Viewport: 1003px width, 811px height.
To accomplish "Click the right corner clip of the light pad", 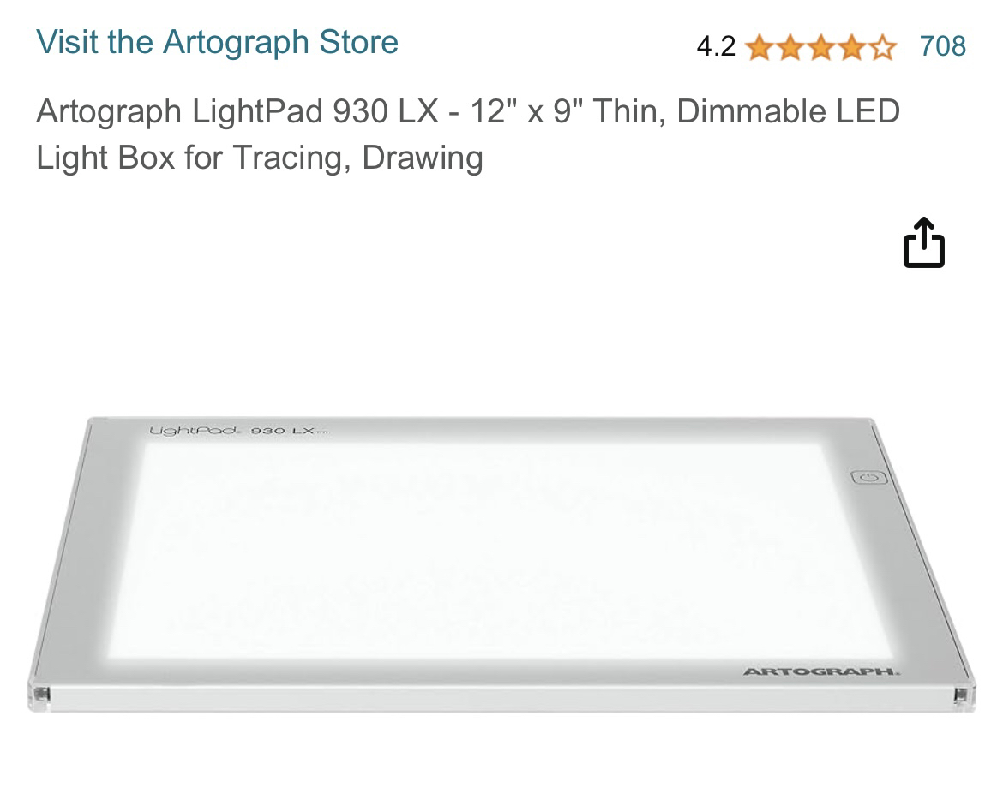I will (x=962, y=695).
